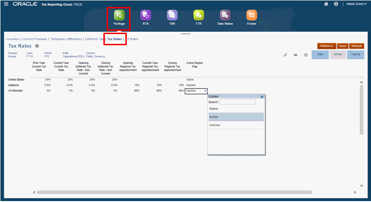The width and height of the screenshot is (371, 202).
Task: Click United States Active flag cell
Action: click(190, 80)
